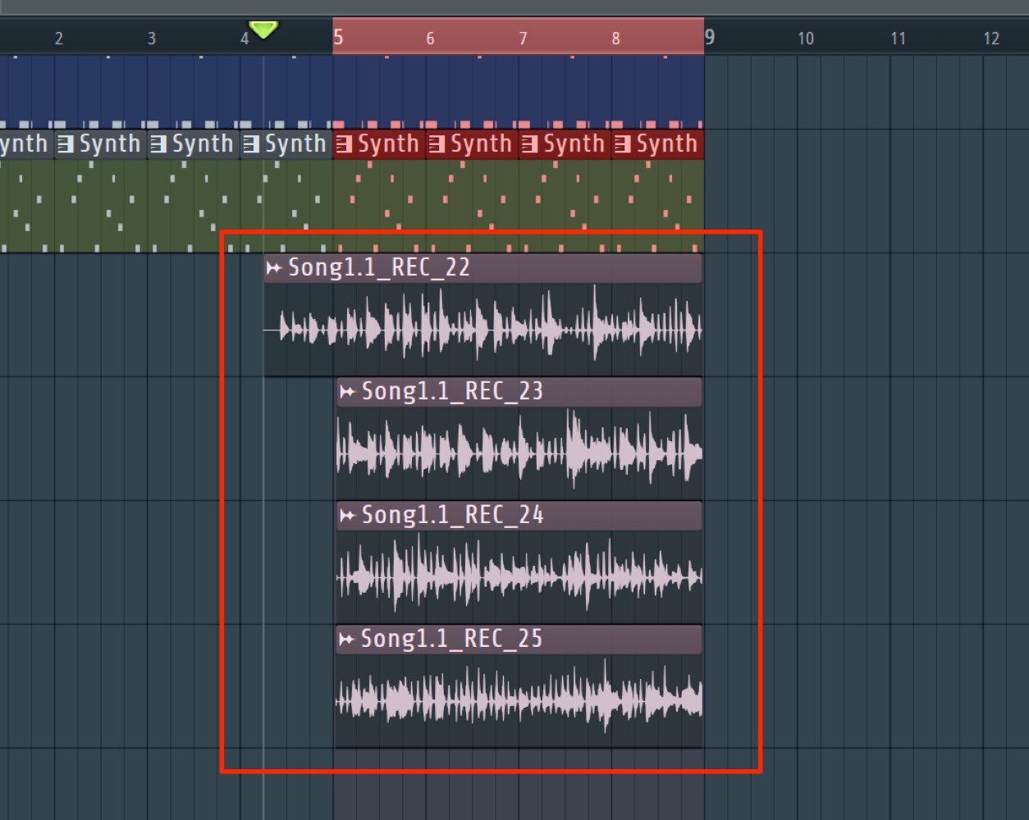Select the Song1.1_REC_25 audio clip title
This screenshot has width=1029, height=820.
click(x=452, y=639)
